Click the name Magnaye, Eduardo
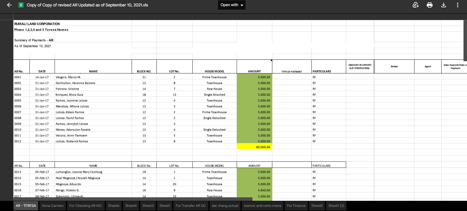Viewport: 467px width, 211px height. coord(68,184)
